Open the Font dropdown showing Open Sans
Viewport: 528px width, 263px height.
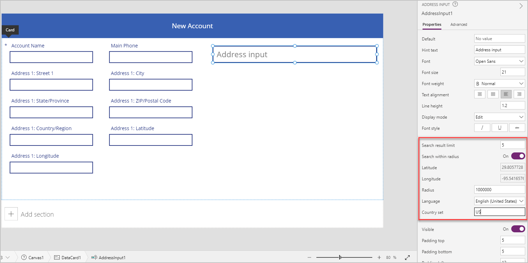tap(500, 61)
